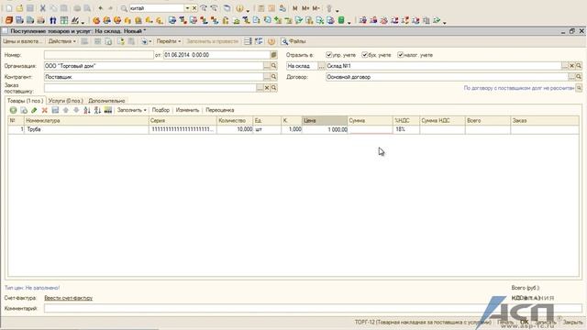Click the M+ calculator memory button
Viewport: 587px width, 330px height.
tap(305, 8)
